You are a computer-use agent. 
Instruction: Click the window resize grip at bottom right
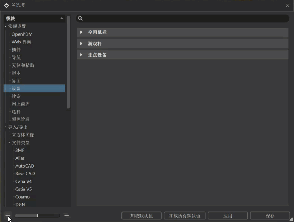(x=291, y=219)
